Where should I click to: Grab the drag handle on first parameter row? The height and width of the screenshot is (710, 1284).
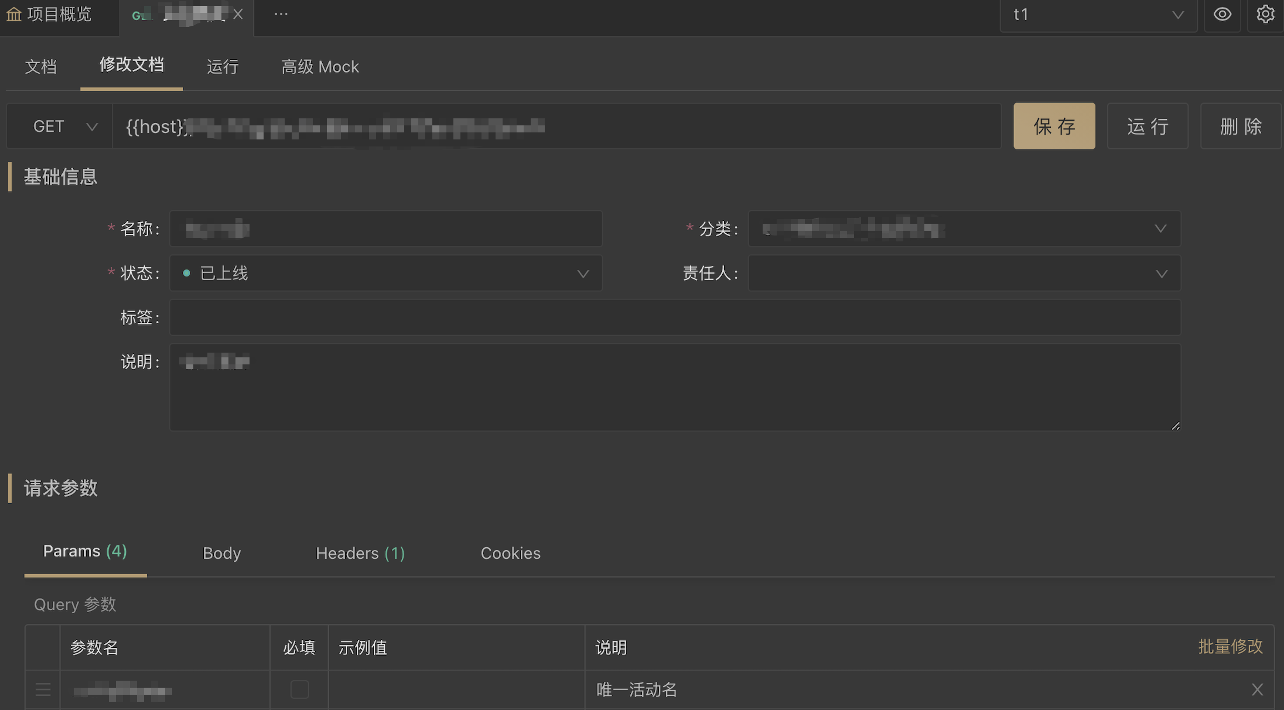[x=43, y=689]
